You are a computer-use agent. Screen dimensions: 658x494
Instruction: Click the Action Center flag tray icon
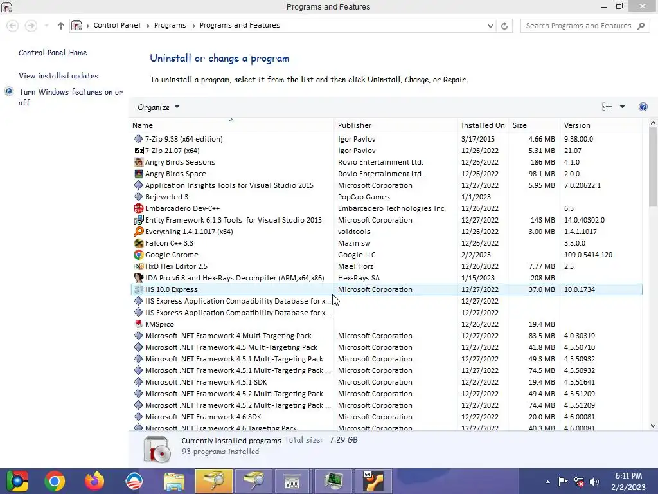click(x=563, y=482)
